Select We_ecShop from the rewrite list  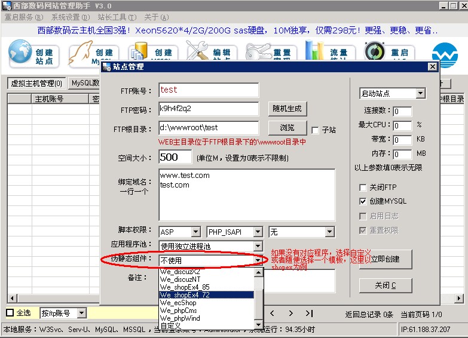[178, 303]
